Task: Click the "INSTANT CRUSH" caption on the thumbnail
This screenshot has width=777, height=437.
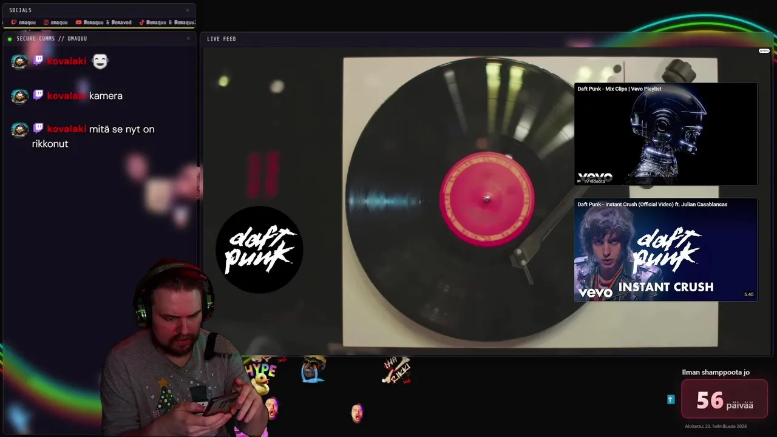Action: tap(666, 287)
